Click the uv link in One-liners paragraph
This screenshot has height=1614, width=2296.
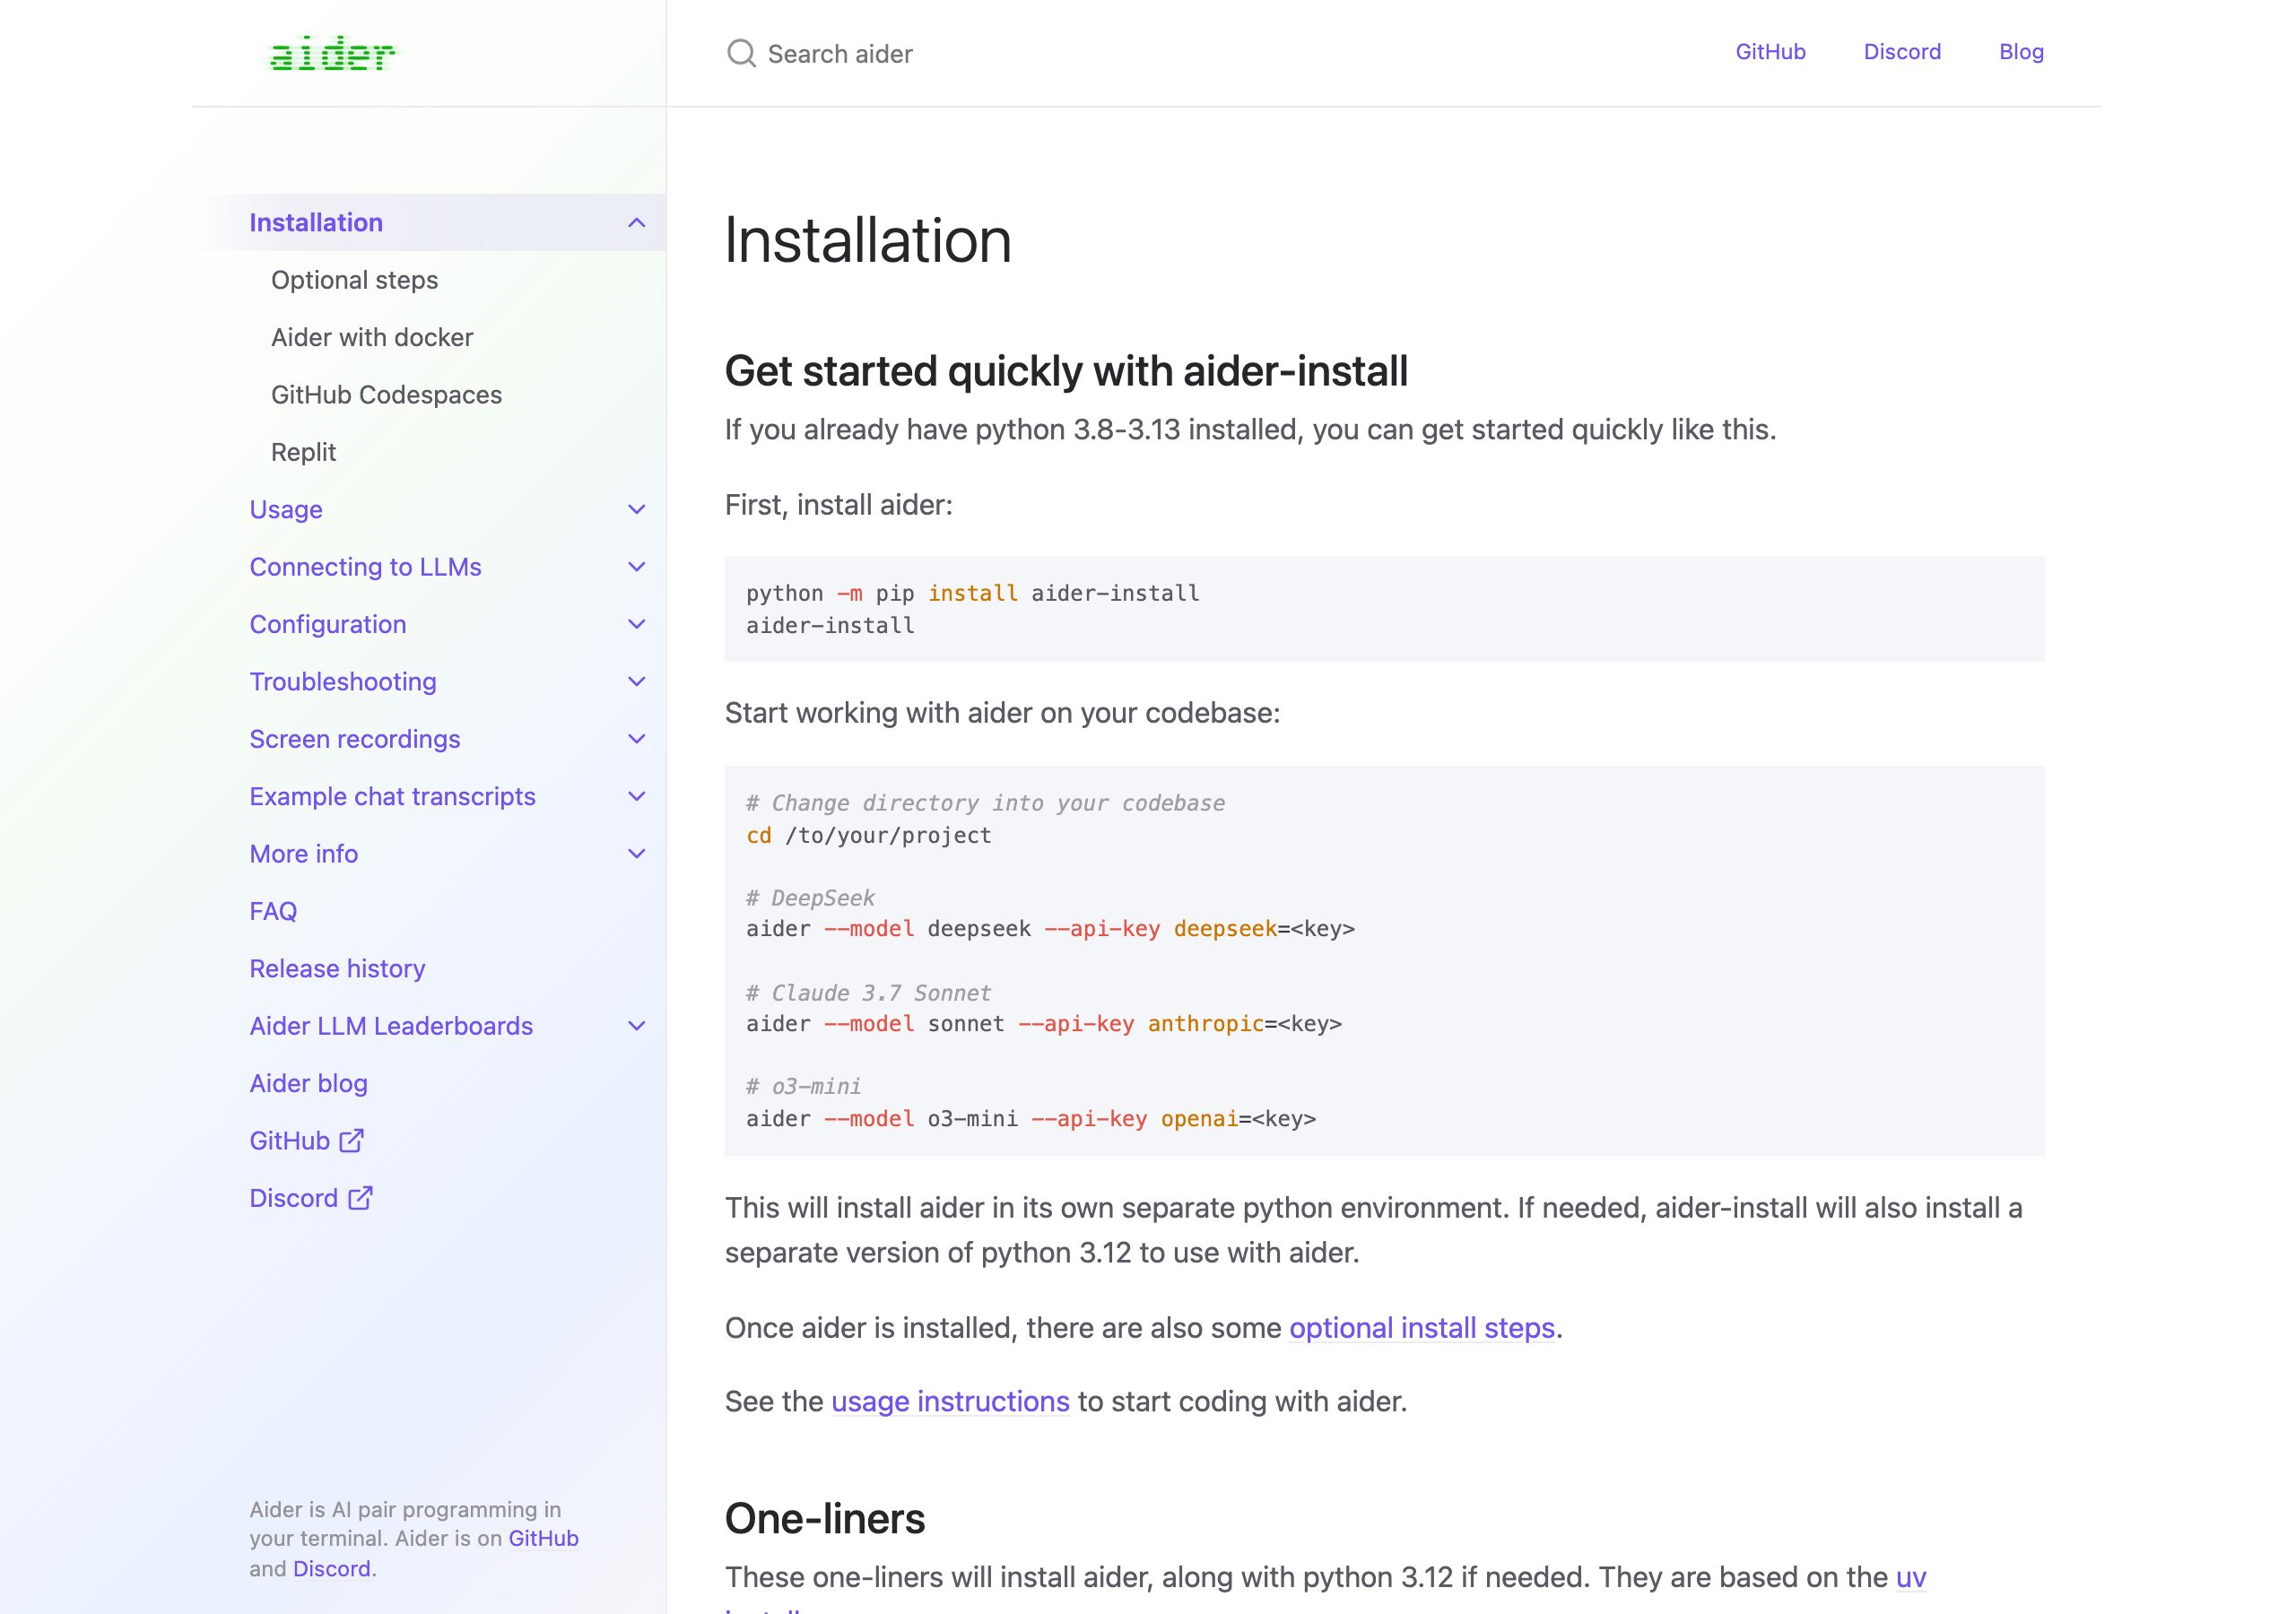(x=1910, y=1577)
